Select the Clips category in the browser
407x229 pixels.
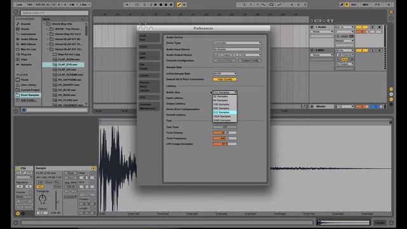click(x=24, y=59)
